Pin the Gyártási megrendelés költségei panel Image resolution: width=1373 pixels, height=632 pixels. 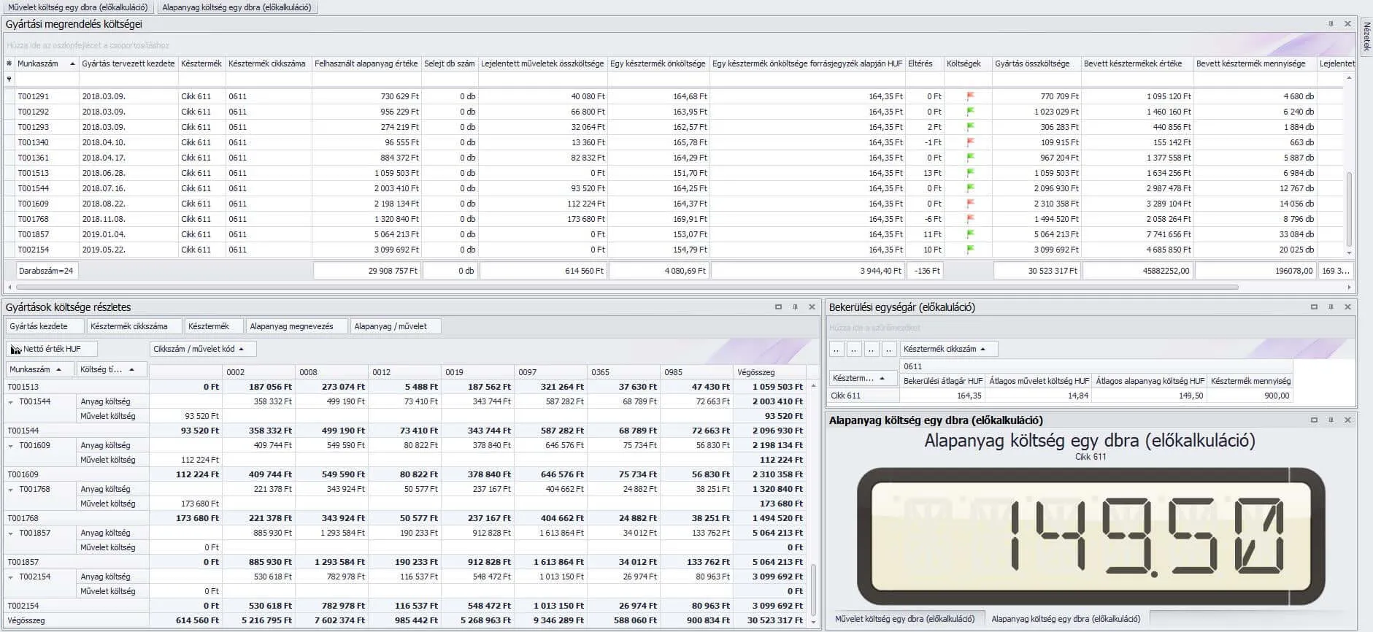(1331, 24)
